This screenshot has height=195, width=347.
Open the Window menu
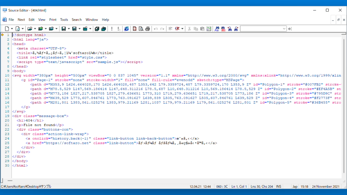point(92,20)
